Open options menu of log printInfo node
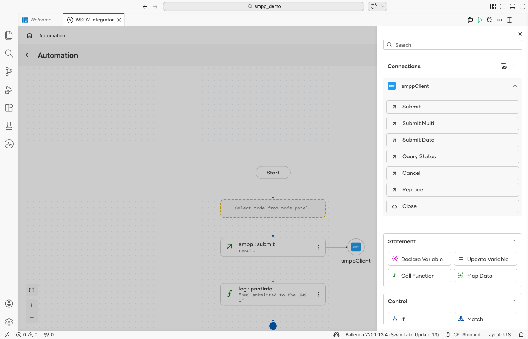 (x=318, y=294)
